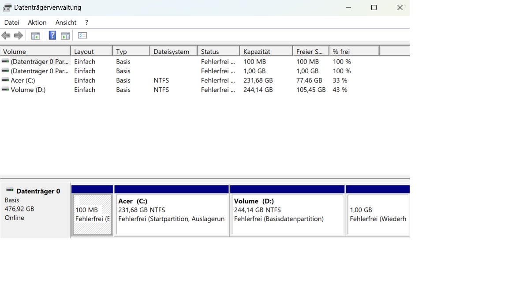This screenshot has width=508, height=286.
Task: Click the settings checklist toolbar icon
Action: 82,35
